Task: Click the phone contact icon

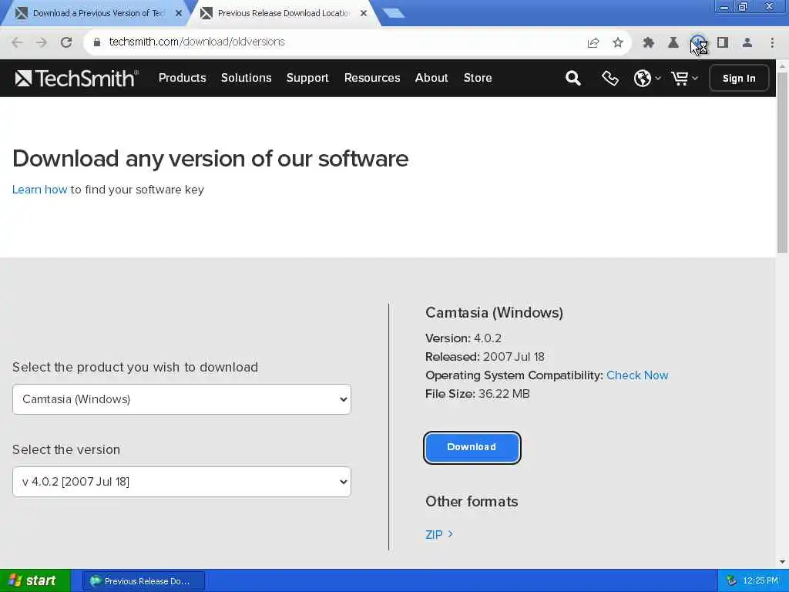Action: 610,78
